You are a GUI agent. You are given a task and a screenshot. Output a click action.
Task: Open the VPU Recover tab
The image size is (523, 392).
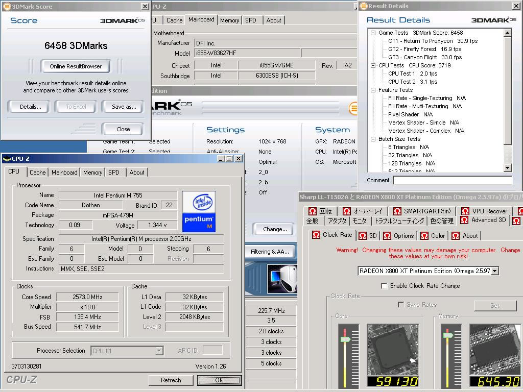click(x=484, y=211)
